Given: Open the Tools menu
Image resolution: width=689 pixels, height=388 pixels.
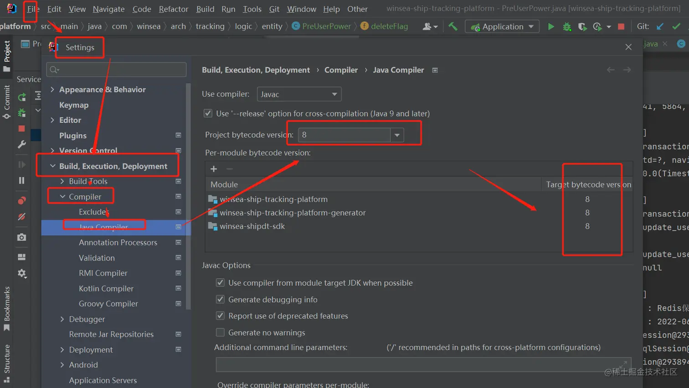Looking at the screenshot, I should [252, 9].
